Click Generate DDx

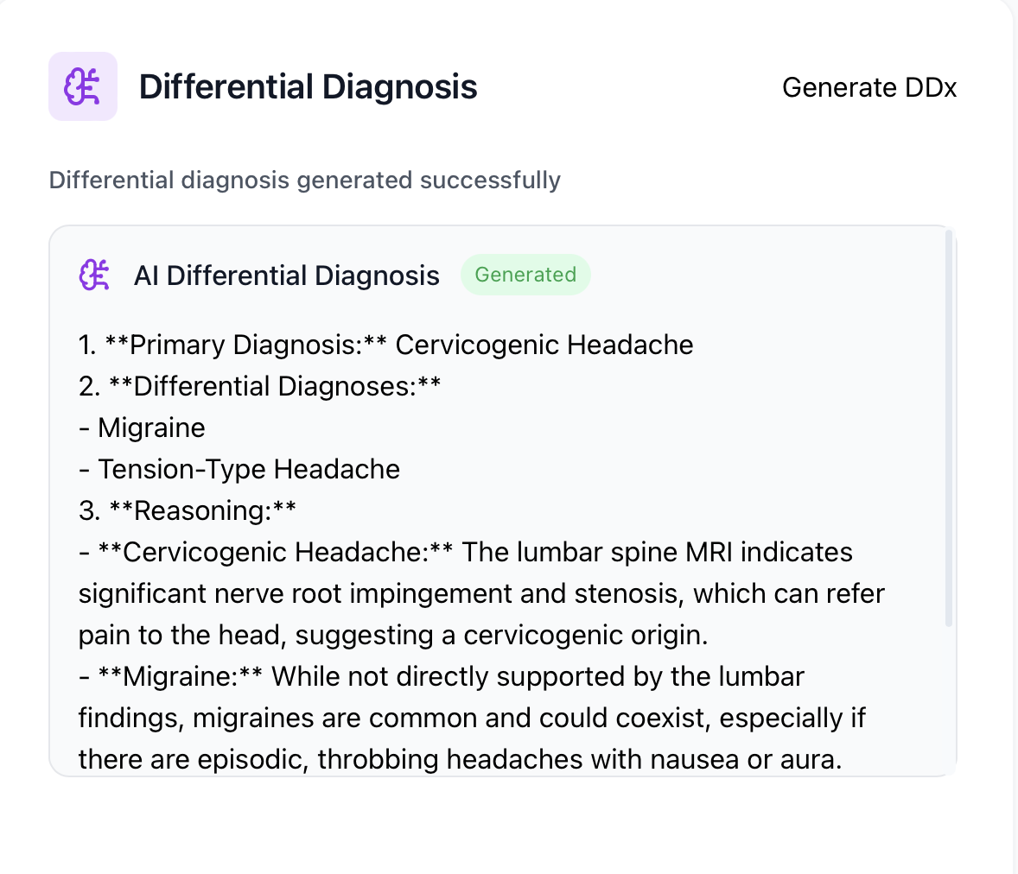869,87
